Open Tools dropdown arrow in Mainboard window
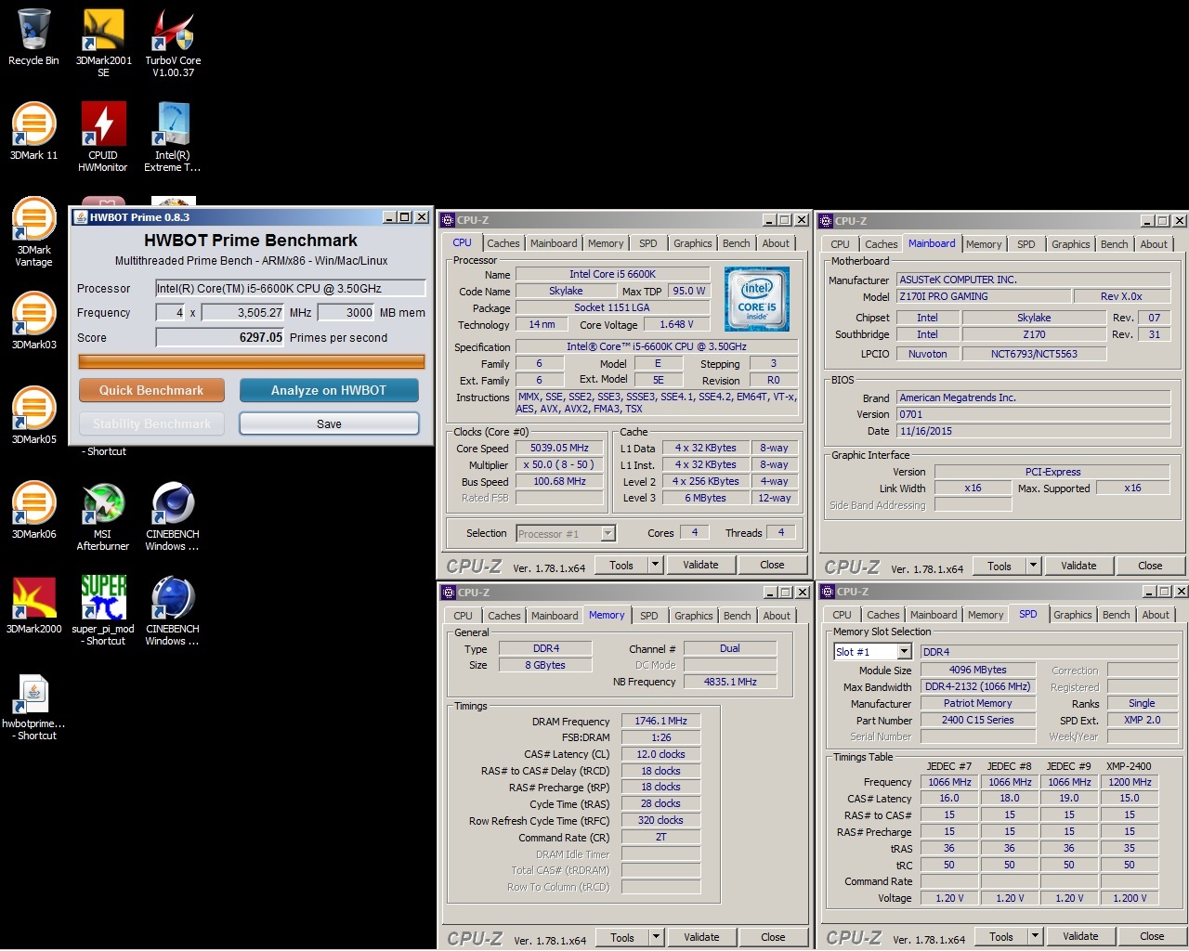 1033,566
